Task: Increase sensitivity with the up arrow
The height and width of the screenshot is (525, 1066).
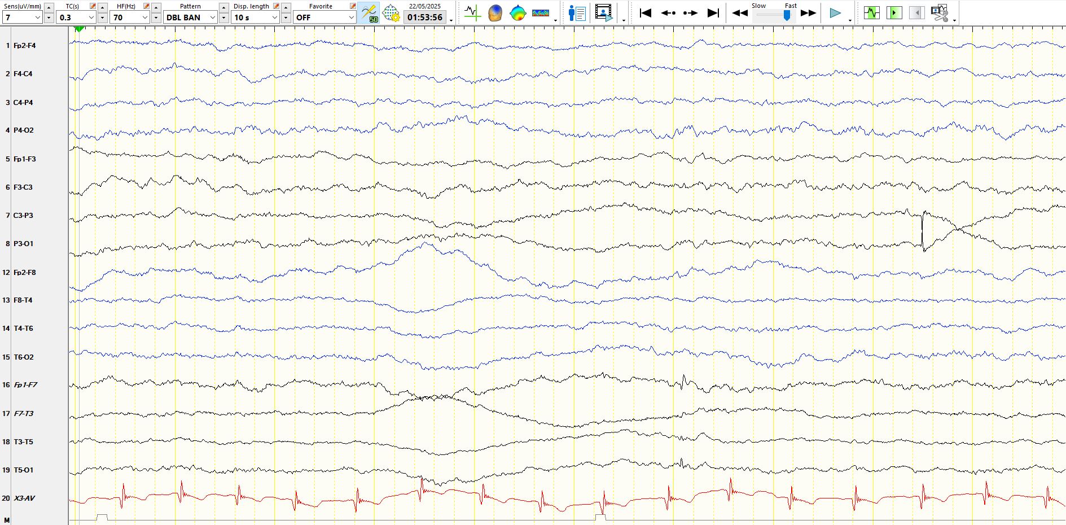Action: [x=49, y=7]
